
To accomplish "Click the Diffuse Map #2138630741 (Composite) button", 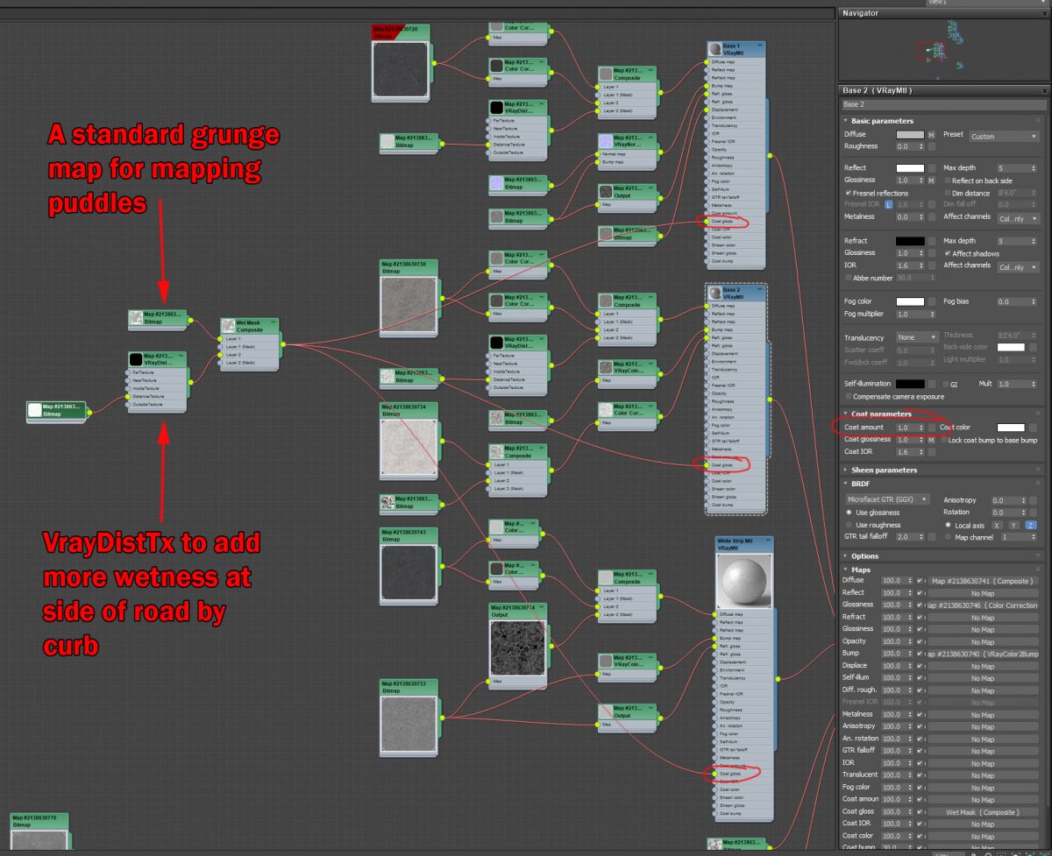I will 982,581.
